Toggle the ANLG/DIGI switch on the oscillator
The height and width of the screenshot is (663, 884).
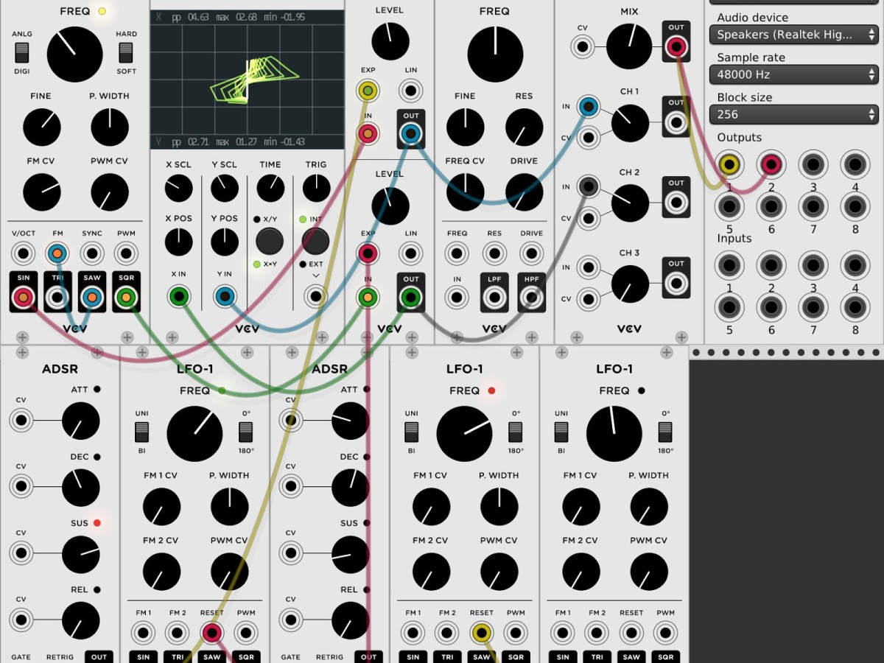pos(22,52)
